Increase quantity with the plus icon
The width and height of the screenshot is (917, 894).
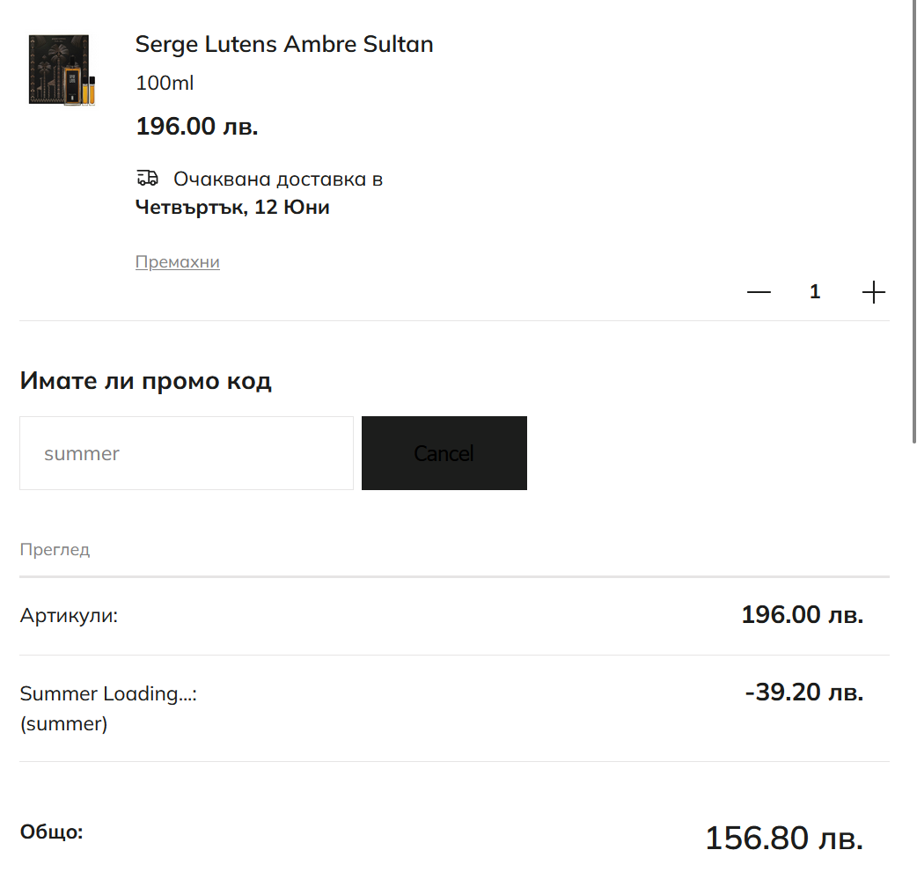873,292
